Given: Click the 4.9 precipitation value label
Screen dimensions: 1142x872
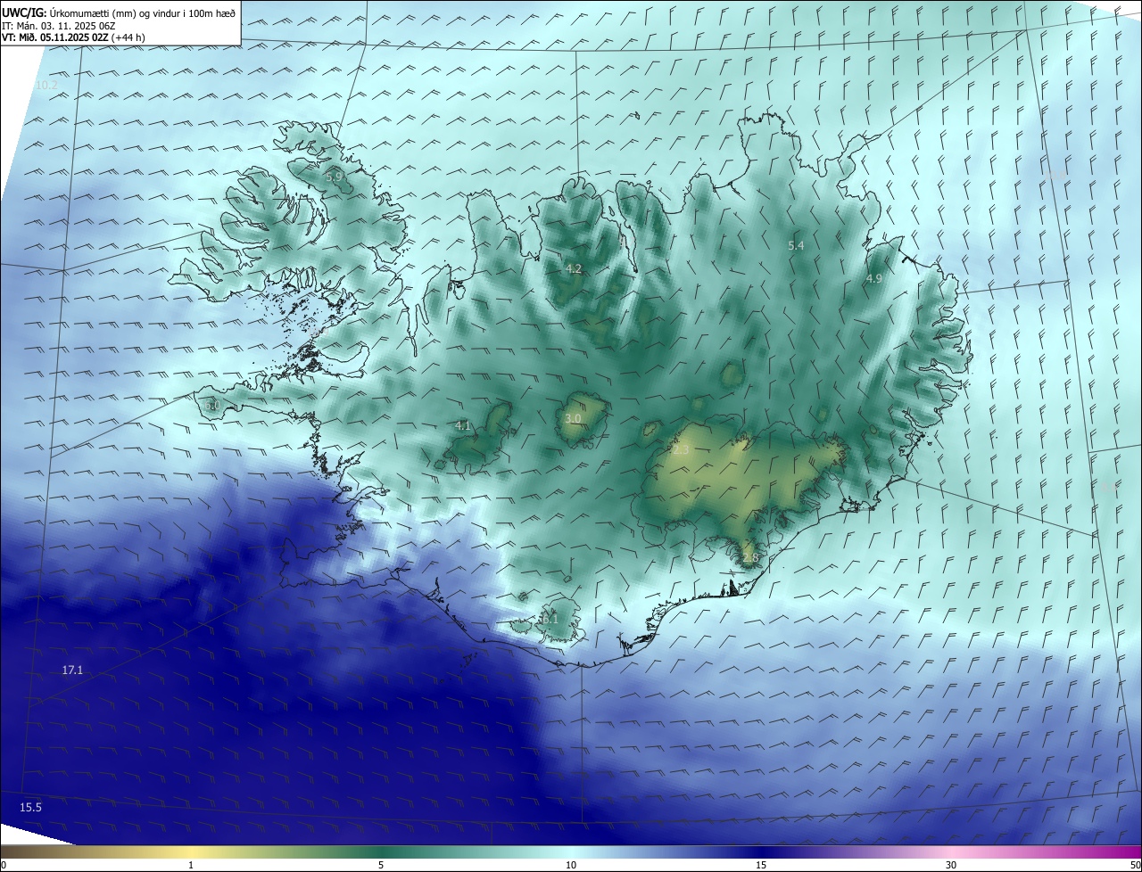Looking at the screenshot, I should (x=874, y=278).
